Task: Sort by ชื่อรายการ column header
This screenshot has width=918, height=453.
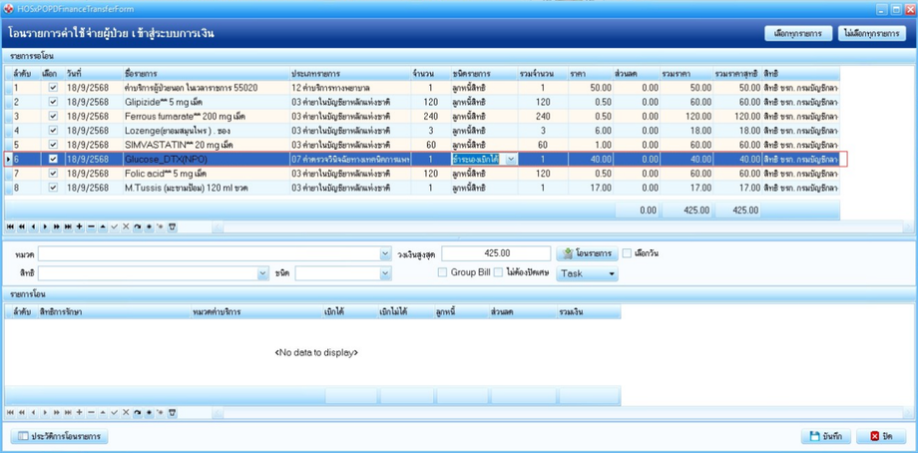Action: coord(206,74)
